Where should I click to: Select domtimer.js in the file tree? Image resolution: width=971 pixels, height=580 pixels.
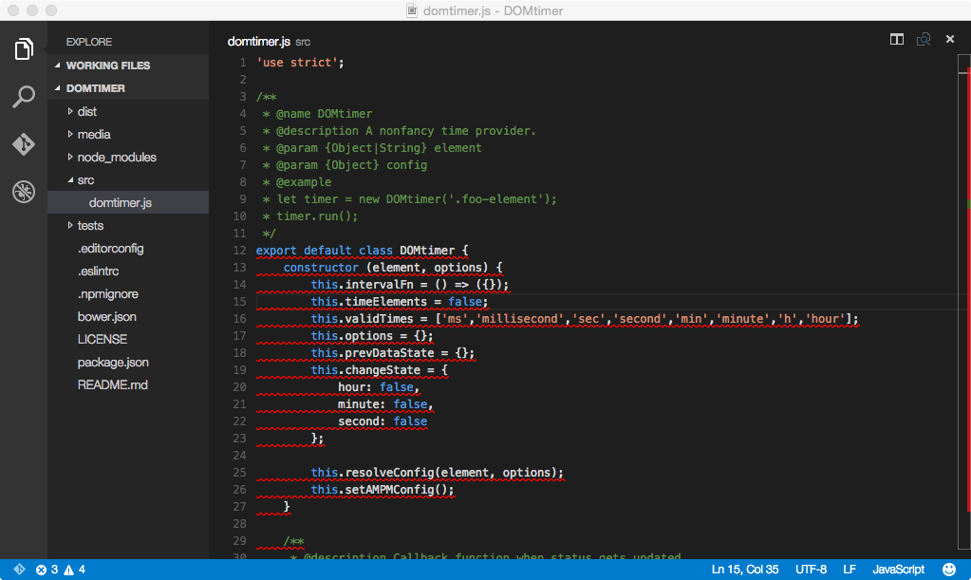127,202
